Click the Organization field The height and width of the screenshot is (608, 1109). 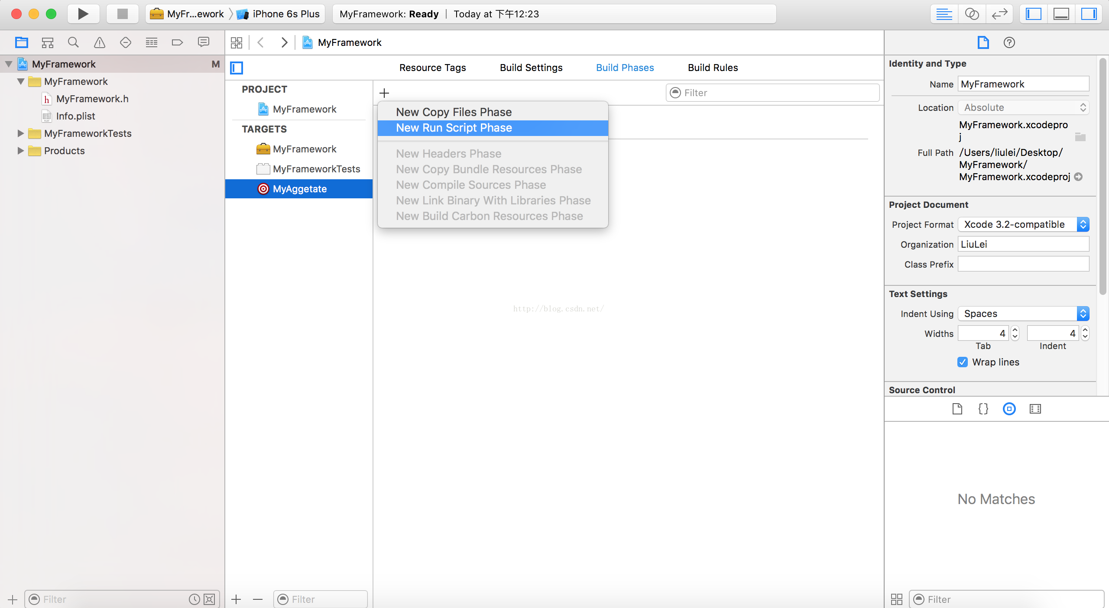[x=1023, y=244]
